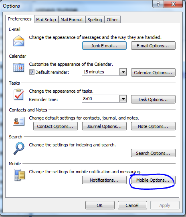
Task: Click 'Customize the appearance of the Calendar.' text
Action: point(71,64)
